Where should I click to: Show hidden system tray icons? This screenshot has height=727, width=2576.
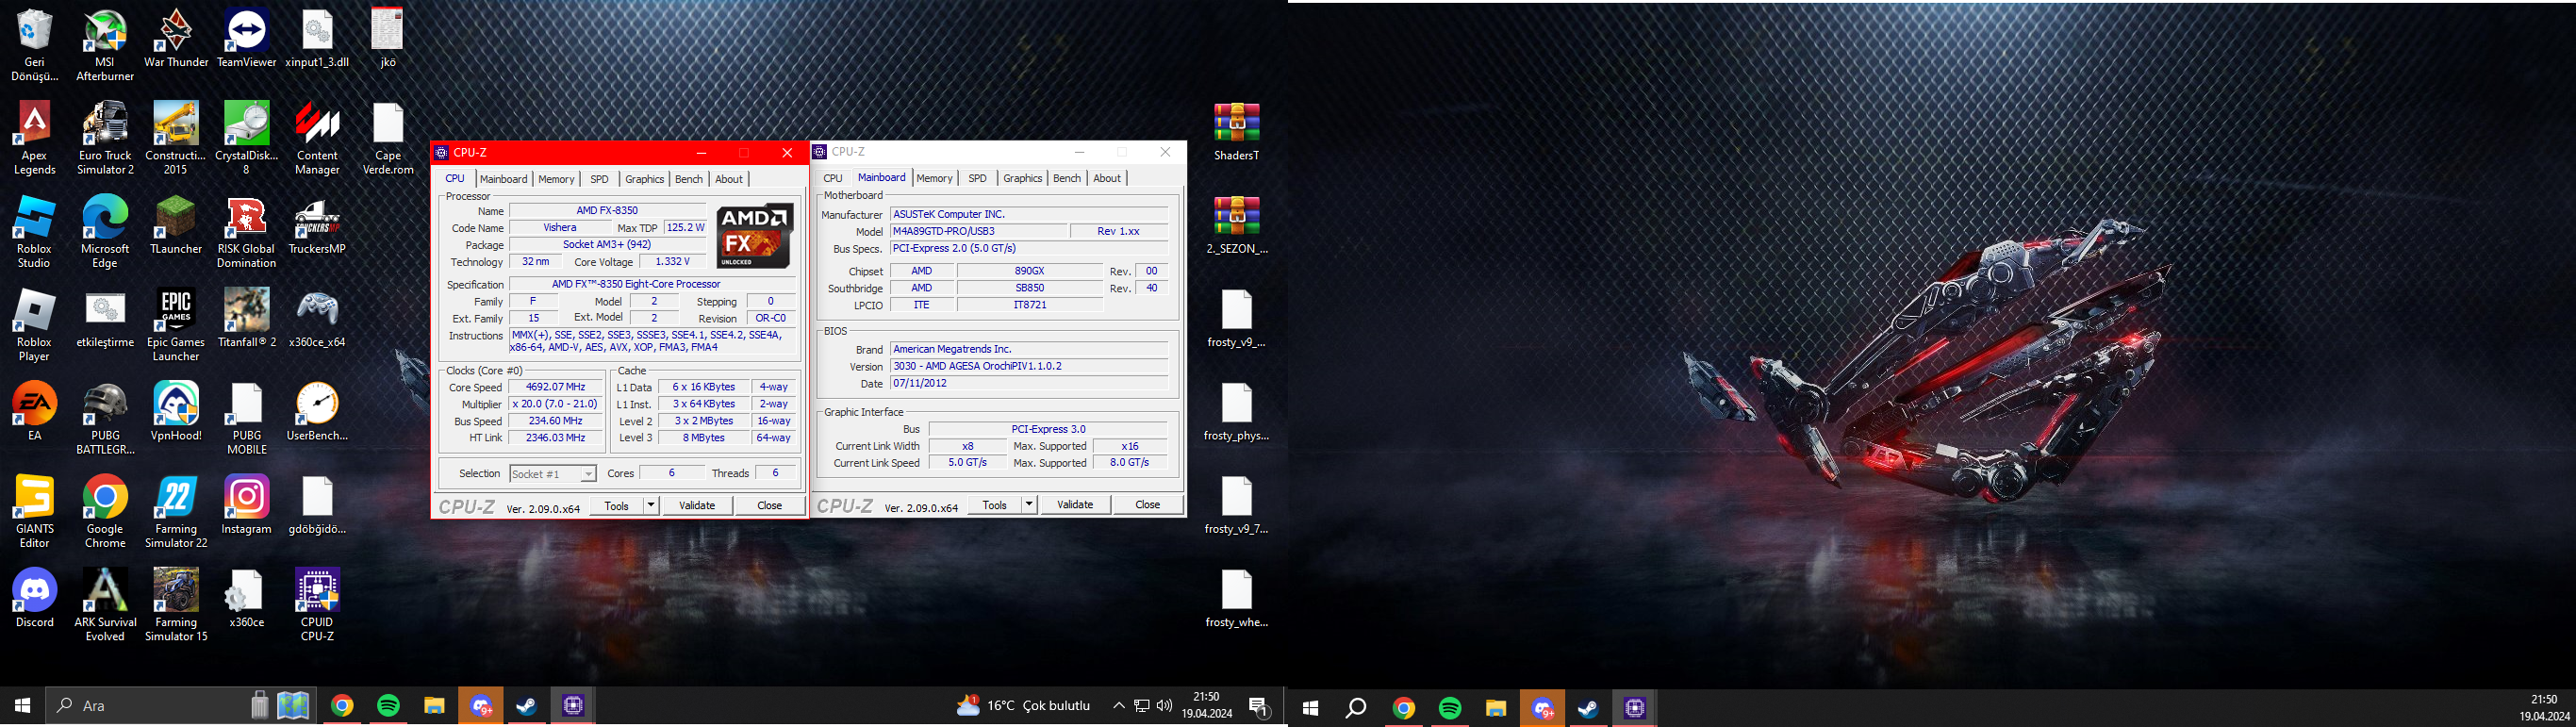tap(1118, 706)
